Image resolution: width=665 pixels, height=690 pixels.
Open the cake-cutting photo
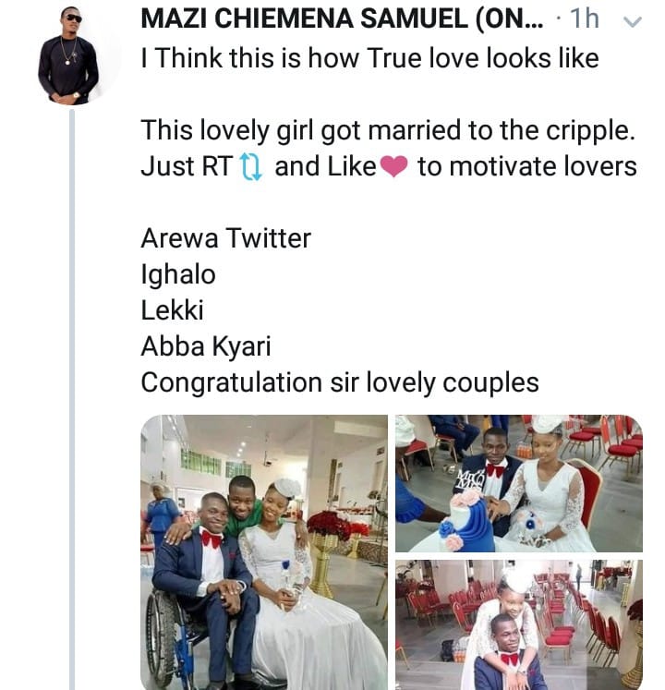[518, 482]
